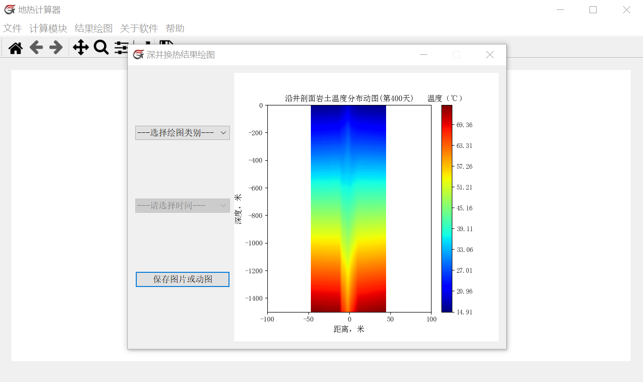Expand the 请选择时间 dropdown
The height and width of the screenshot is (382, 643).
183,206
